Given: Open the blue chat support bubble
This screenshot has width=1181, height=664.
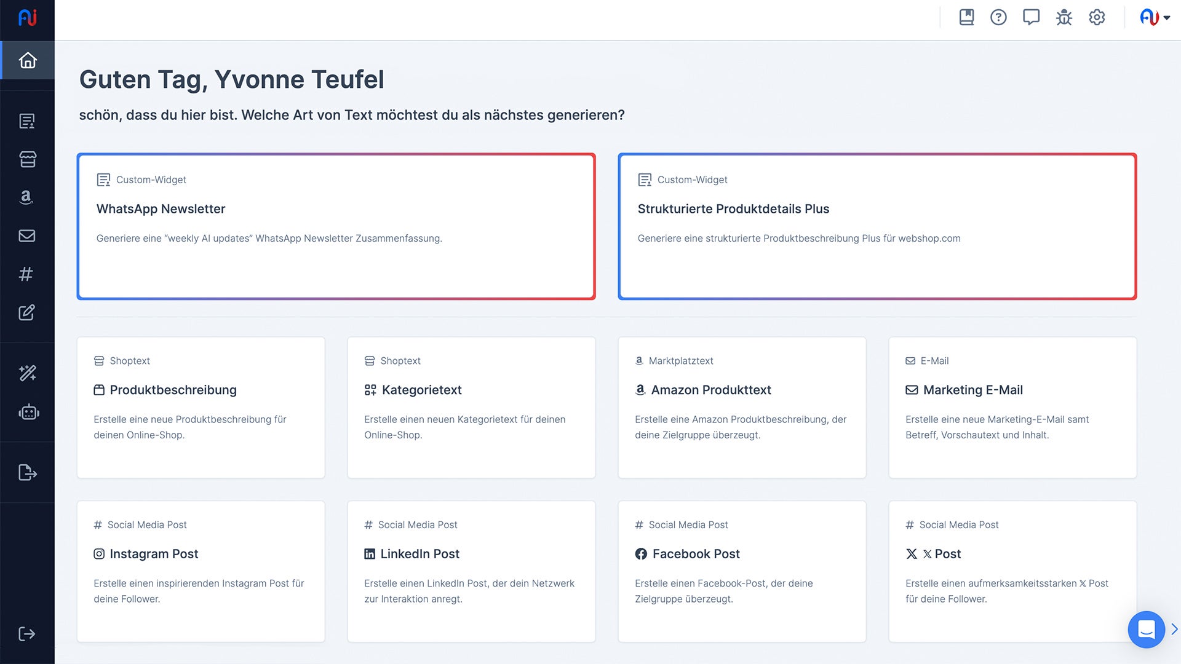Looking at the screenshot, I should coord(1146,629).
